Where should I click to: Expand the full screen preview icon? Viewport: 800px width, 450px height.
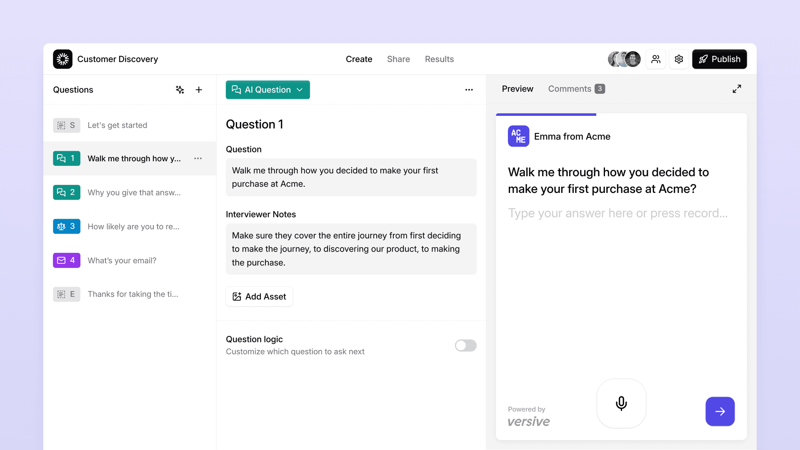pos(737,88)
